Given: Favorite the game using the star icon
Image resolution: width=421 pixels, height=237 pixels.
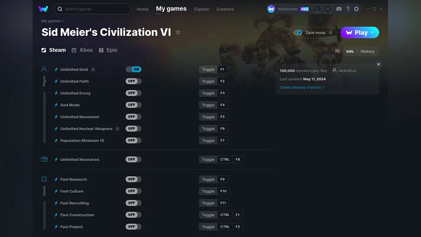Looking at the screenshot, I should [178, 32].
